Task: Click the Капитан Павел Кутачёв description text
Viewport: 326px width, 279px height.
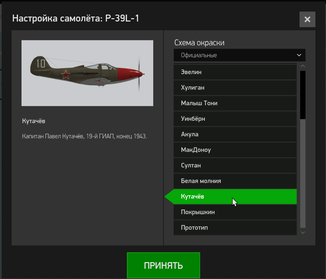Action: pyautogui.click(x=84, y=136)
